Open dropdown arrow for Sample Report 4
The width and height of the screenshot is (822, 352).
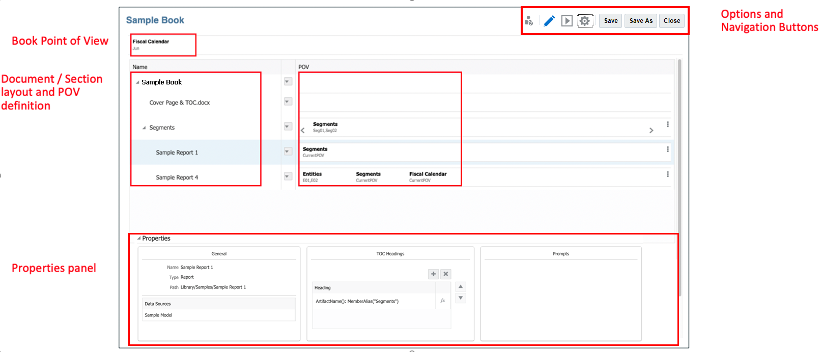(x=288, y=176)
